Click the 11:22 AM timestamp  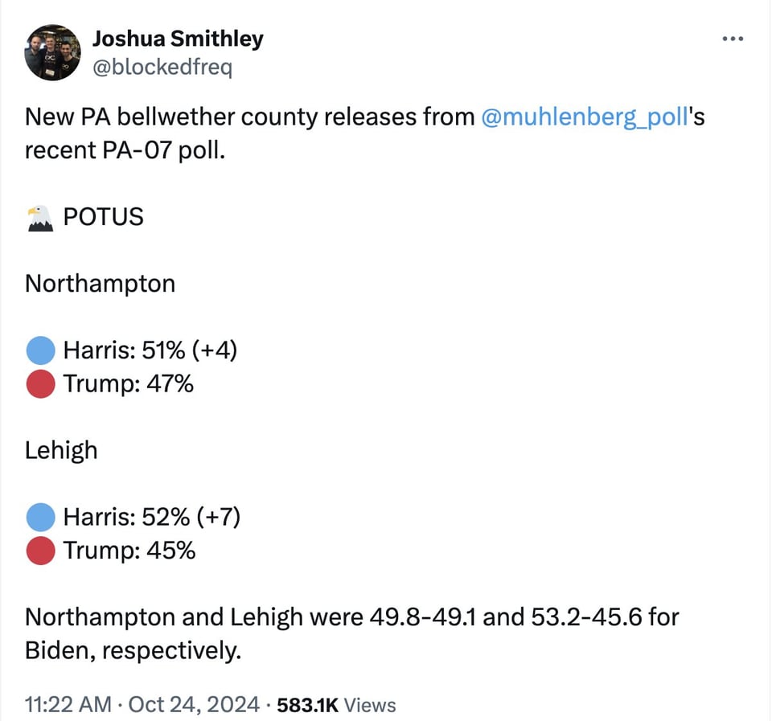[x=68, y=705]
